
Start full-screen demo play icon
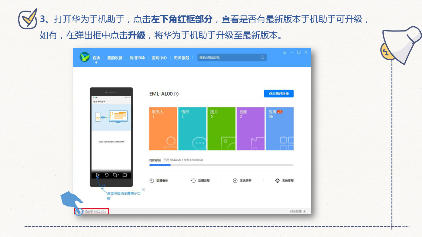tap(98, 175)
